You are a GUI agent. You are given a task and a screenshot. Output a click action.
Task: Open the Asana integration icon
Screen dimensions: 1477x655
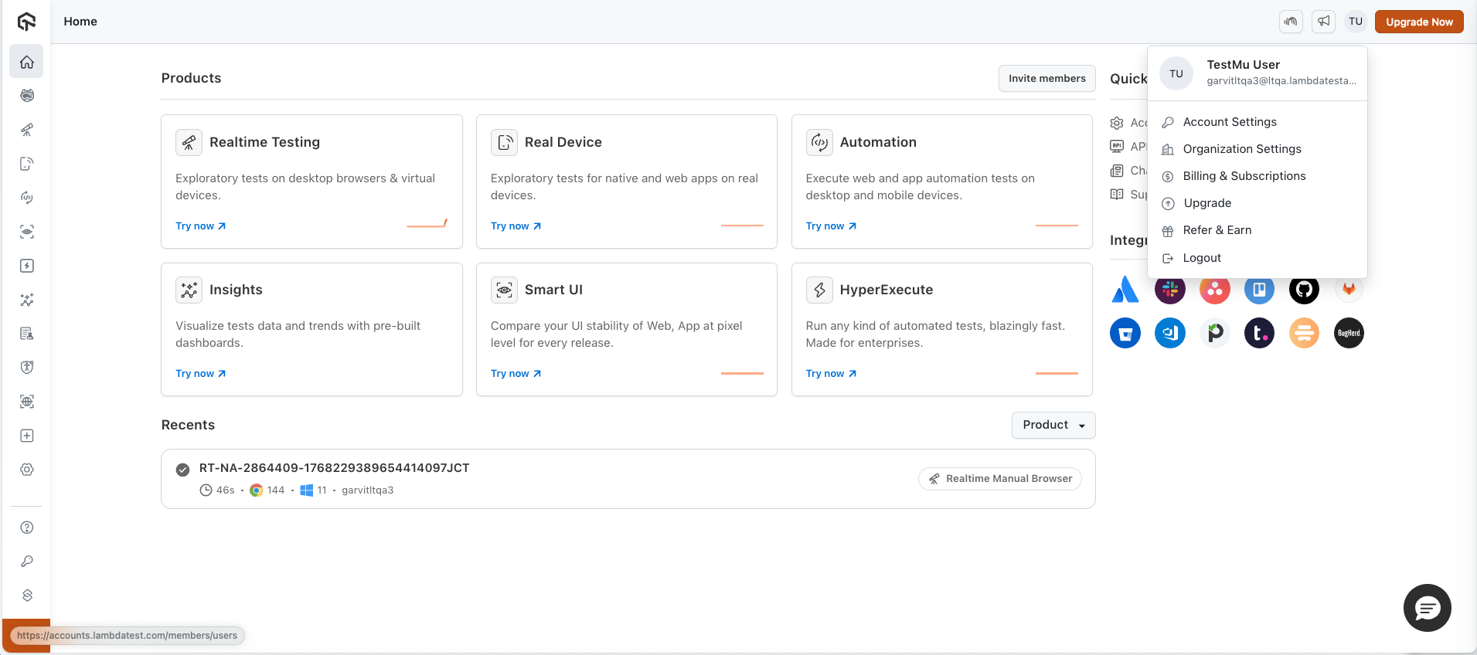(x=1214, y=290)
